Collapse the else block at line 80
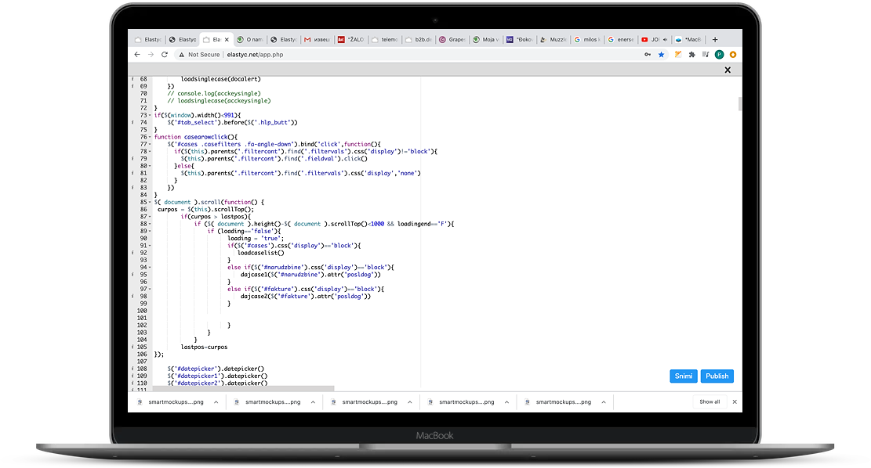 pyautogui.click(x=150, y=166)
